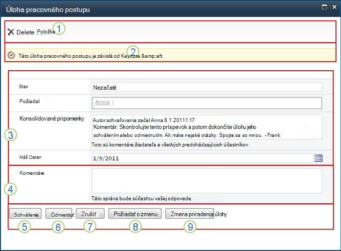Click the Položka label next to Delete
The height and width of the screenshot is (251, 341).
pyautogui.click(x=46, y=32)
